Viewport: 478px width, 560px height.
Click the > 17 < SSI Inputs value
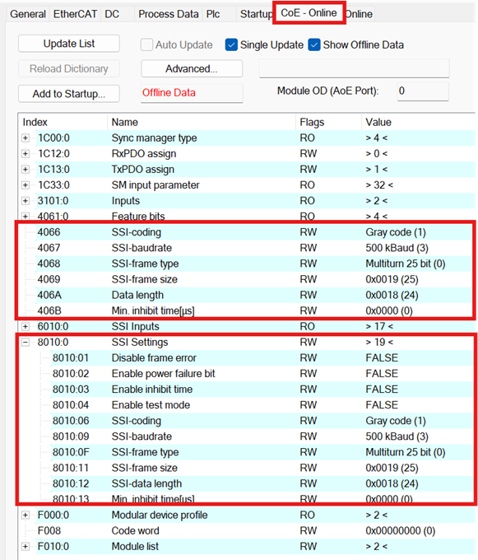click(x=379, y=326)
